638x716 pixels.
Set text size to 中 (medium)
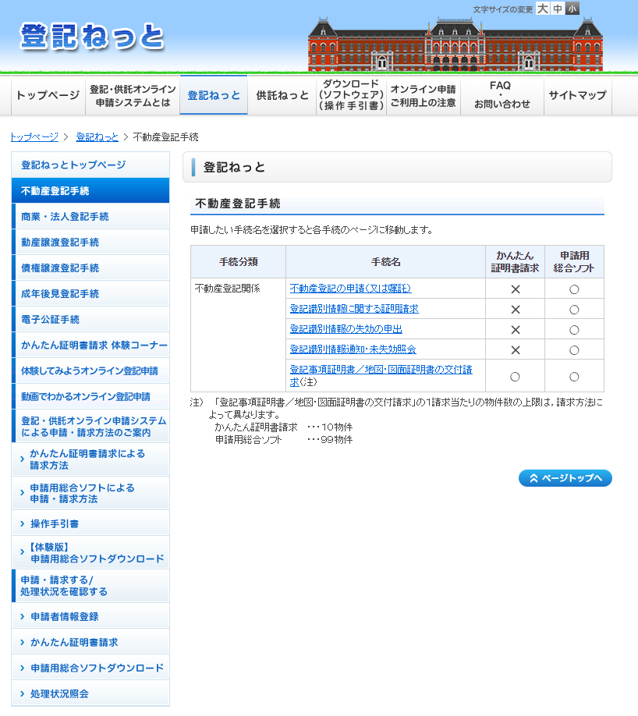point(558,9)
